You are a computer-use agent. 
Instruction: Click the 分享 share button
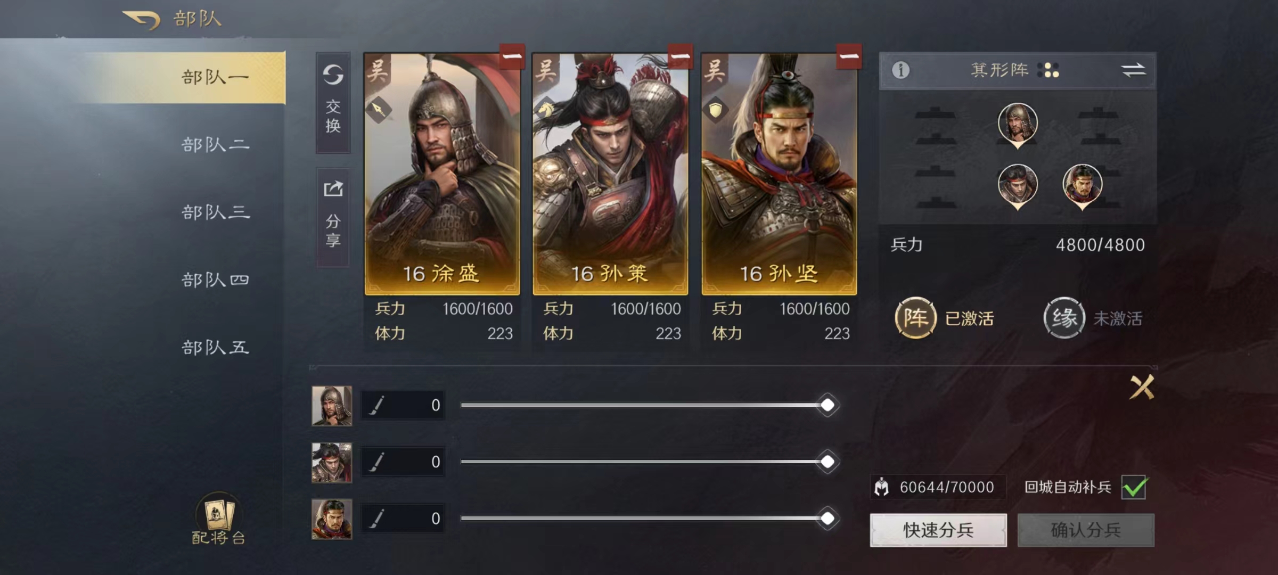click(x=333, y=217)
